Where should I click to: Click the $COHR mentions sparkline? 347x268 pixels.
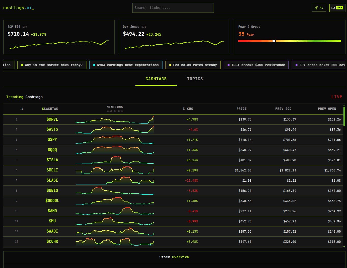pyautogui.click(x=115, y=242)
